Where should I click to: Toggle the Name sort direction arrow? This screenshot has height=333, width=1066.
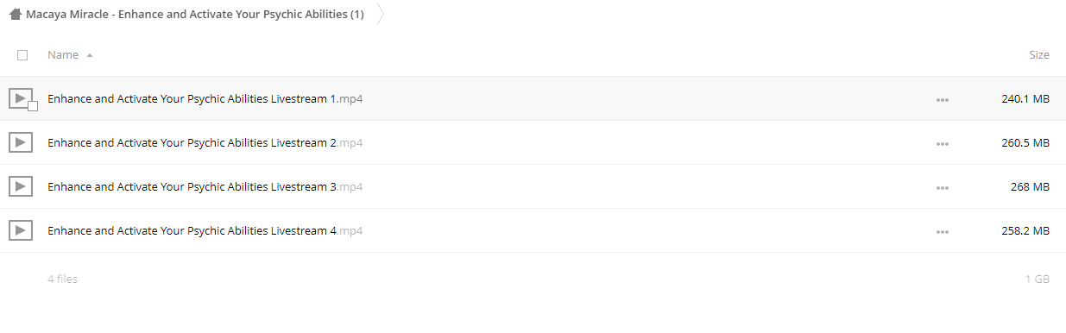tap(90, 55)
